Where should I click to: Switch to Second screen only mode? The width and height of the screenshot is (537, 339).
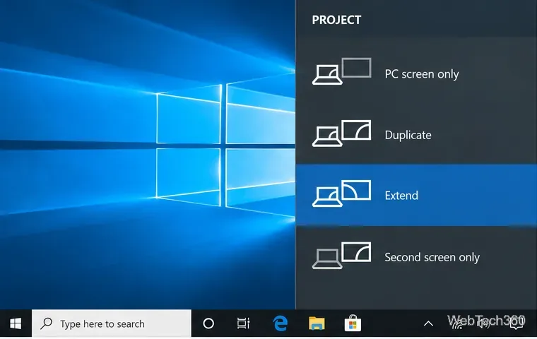pos(416,256)
